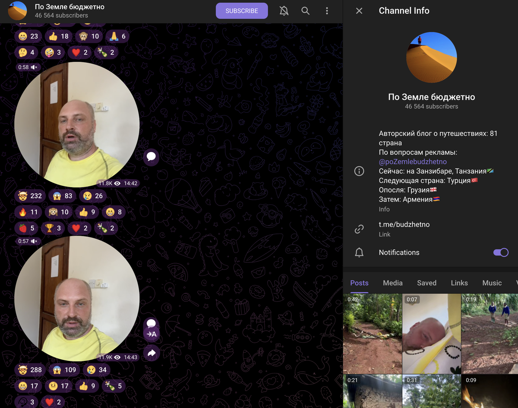Image resolution: width=518 pixels, height=408 pixels.
Task: Add the crying face reaction with 34
Action: point(96,370)
